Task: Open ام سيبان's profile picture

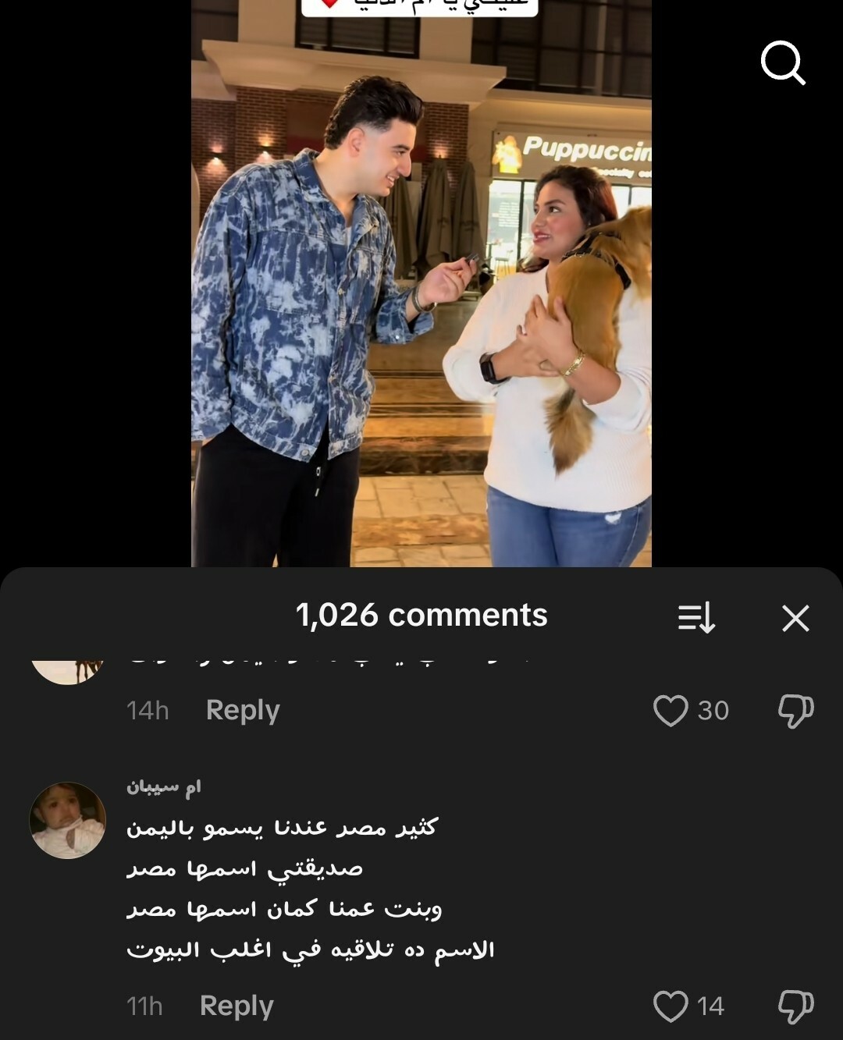Action: 68,820
